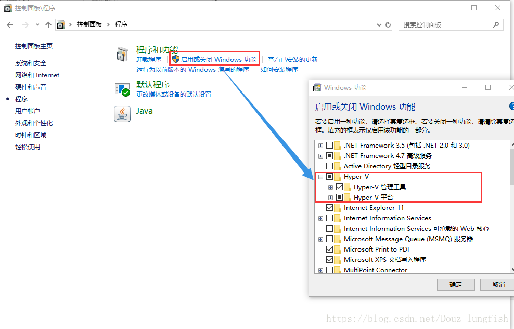Check Active Directory 轻型目录服务 checkbox
Viewport: 514px width, 329px height.
329,166
